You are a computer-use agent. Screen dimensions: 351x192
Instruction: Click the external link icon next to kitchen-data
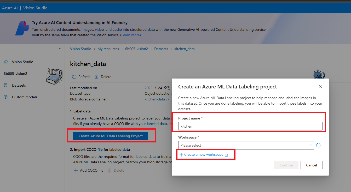click(x=168, y=99)
